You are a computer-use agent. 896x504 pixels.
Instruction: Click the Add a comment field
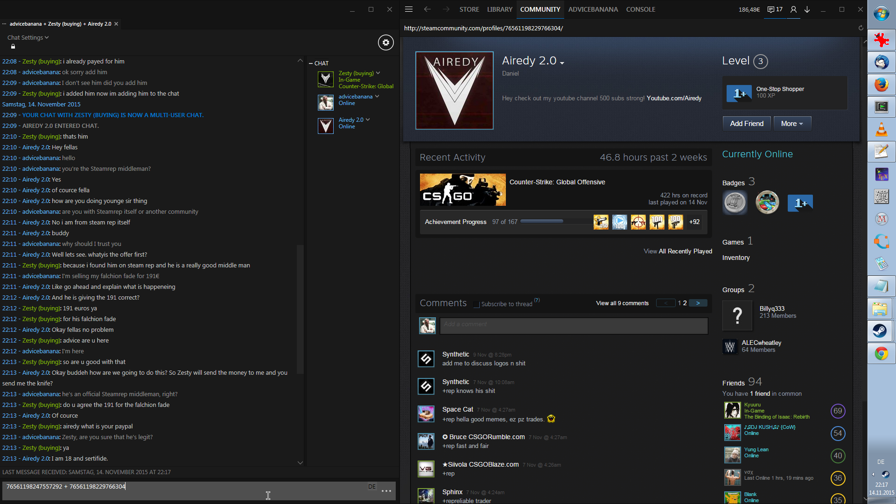(x=573, y=325)
